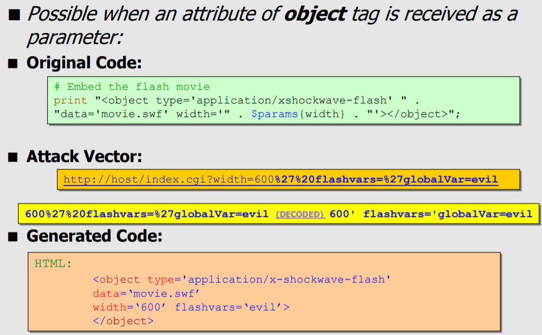Click 'data=‘movie.swf’' line in orange box
The height and width of the screenshot is (335, 542).
pyautogui.click(x=147, y=294)
